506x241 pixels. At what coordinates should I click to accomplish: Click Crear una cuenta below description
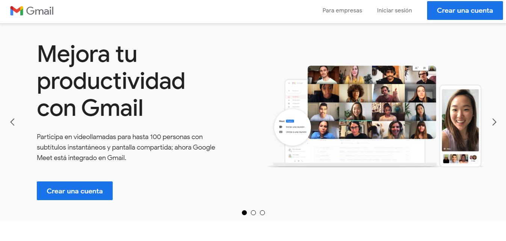point(75,191)
